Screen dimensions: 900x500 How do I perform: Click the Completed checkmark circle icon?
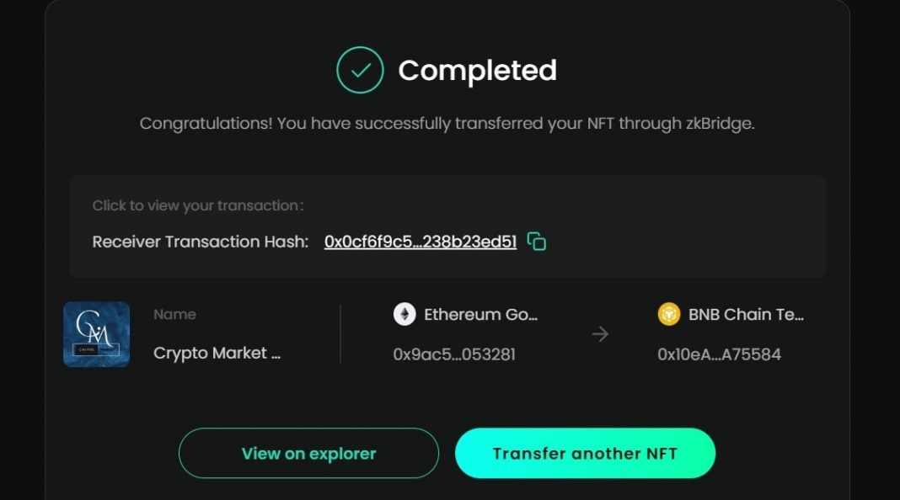(360, 70)
